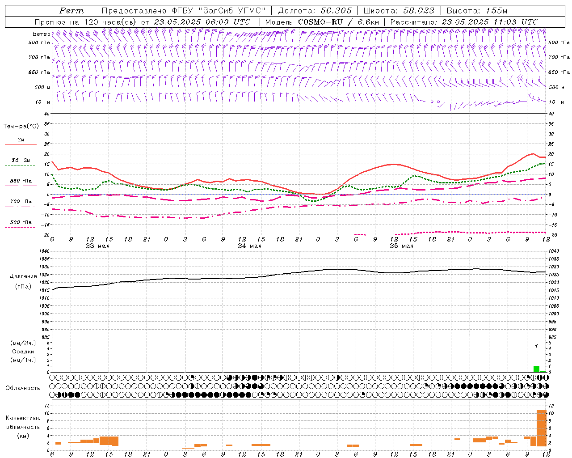Click the 'Широта: 58.023' latitude value

point(399,11)
